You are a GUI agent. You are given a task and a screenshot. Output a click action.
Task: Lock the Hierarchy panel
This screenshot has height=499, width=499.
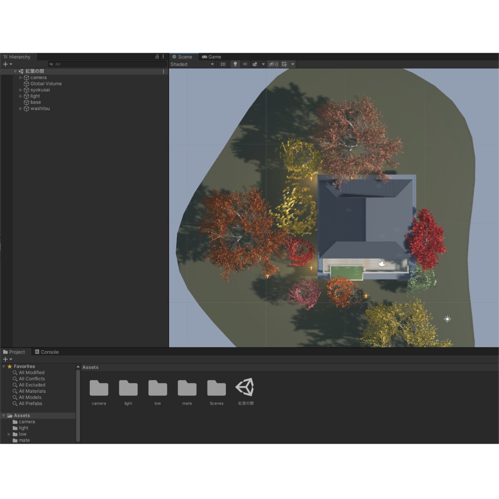[157, 57]
